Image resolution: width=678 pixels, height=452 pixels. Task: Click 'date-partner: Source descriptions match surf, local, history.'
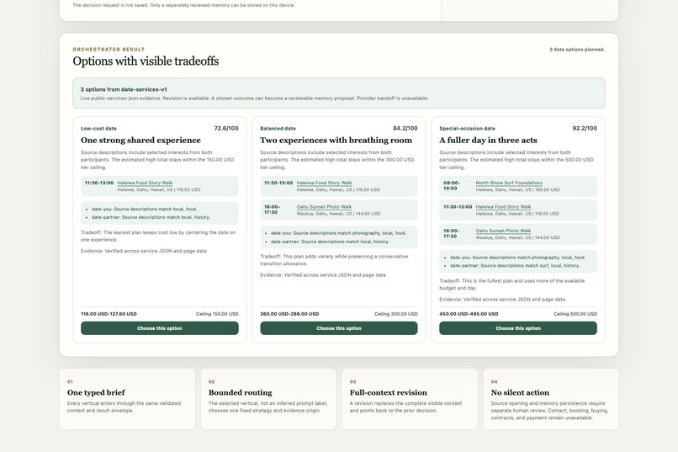[515, 266]
